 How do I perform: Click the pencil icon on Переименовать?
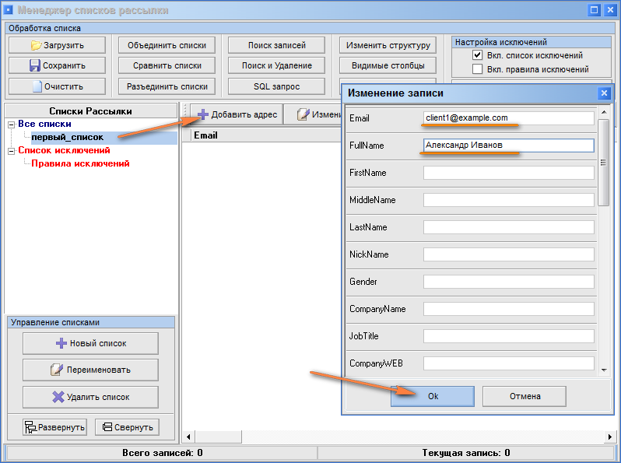pyautogui.click(x=56, y=370)
